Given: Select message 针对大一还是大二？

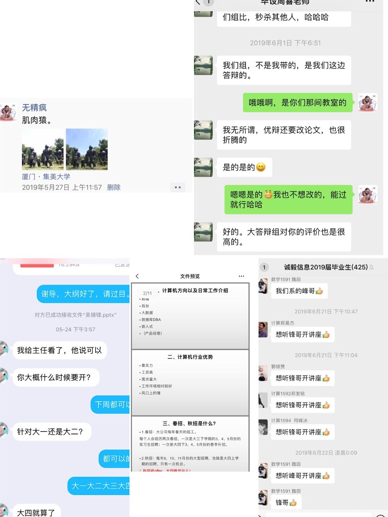Looking at the screenshot, I should pyautogui.click(x=52, y=431).
